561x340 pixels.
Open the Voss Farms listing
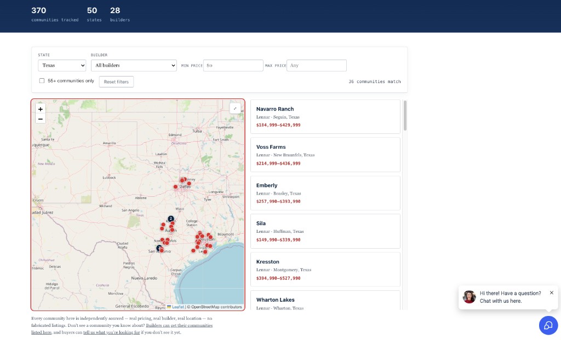(x=325, y=155)
